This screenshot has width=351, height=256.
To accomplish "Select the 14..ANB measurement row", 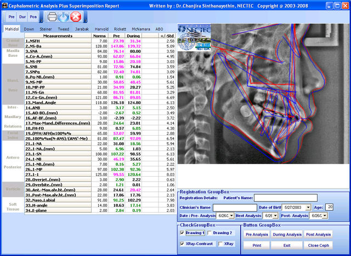I will [100, 108].
